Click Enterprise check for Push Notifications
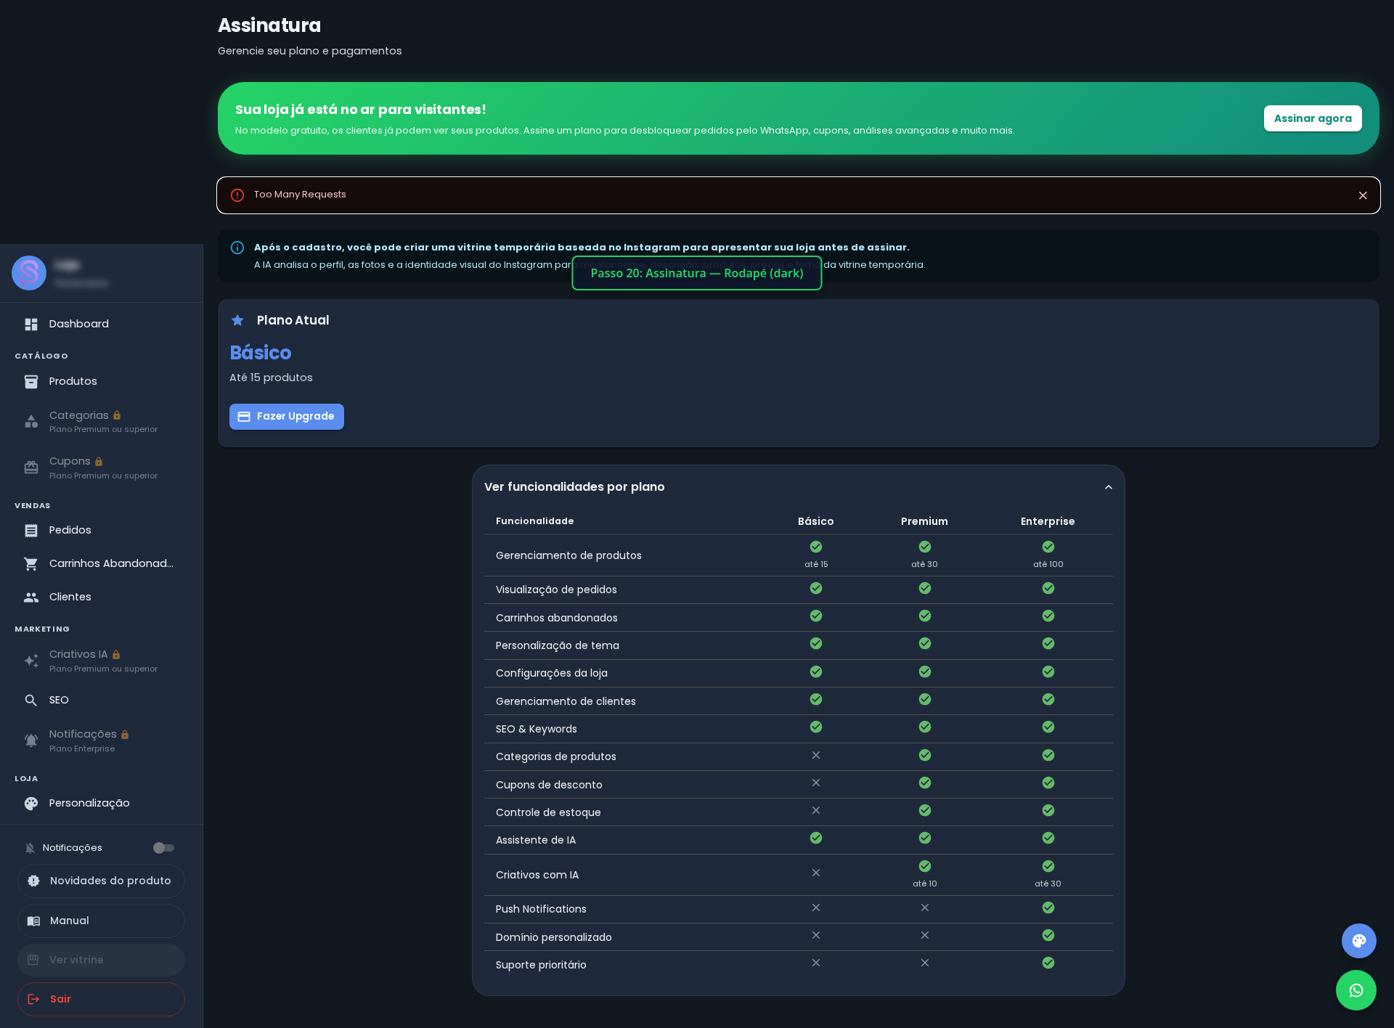 (1048, 907)
